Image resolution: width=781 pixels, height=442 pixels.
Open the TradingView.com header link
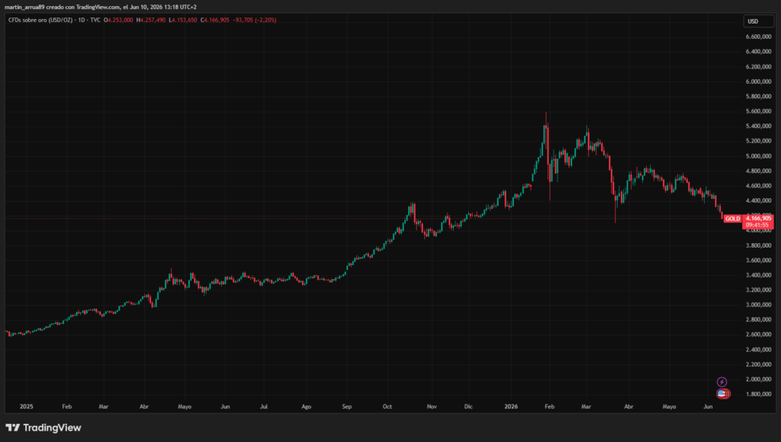[x=98, y=7]
